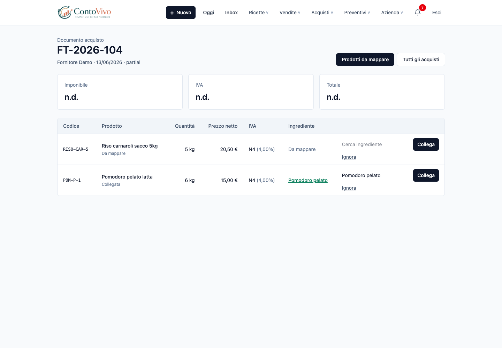Ignore the Riso carnaroli product
The height and width of the screenshot is (348, 502).
[x=349, y=157]
